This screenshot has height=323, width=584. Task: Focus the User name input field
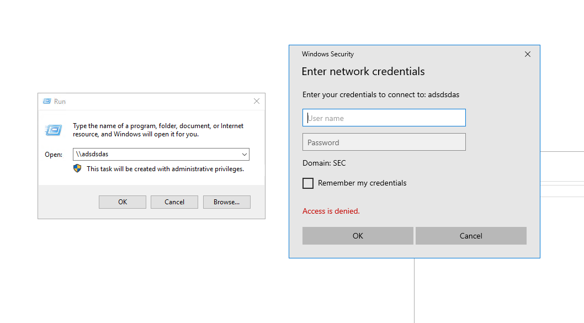384,118
